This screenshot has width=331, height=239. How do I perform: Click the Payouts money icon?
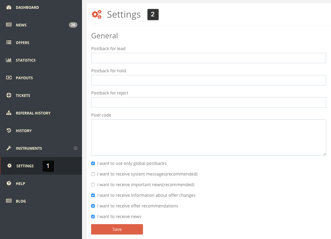[9, 78]
